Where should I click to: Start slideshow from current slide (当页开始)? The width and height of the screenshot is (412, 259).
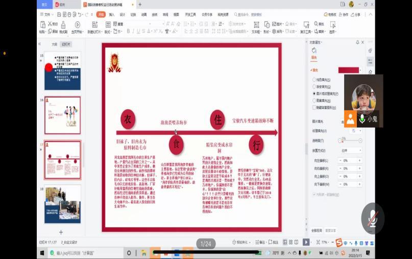[x=78, y=25]
